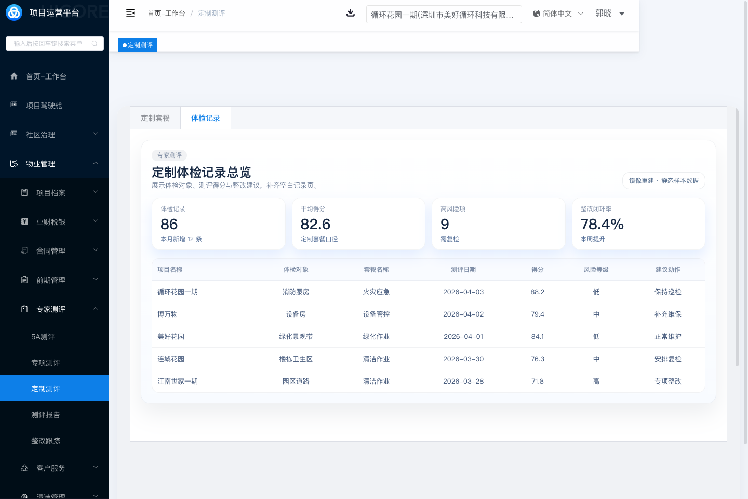Click the 首页-工作台 breadcrumb link
The height and width of the screenshot is (499, 748).
click(166, 13)
